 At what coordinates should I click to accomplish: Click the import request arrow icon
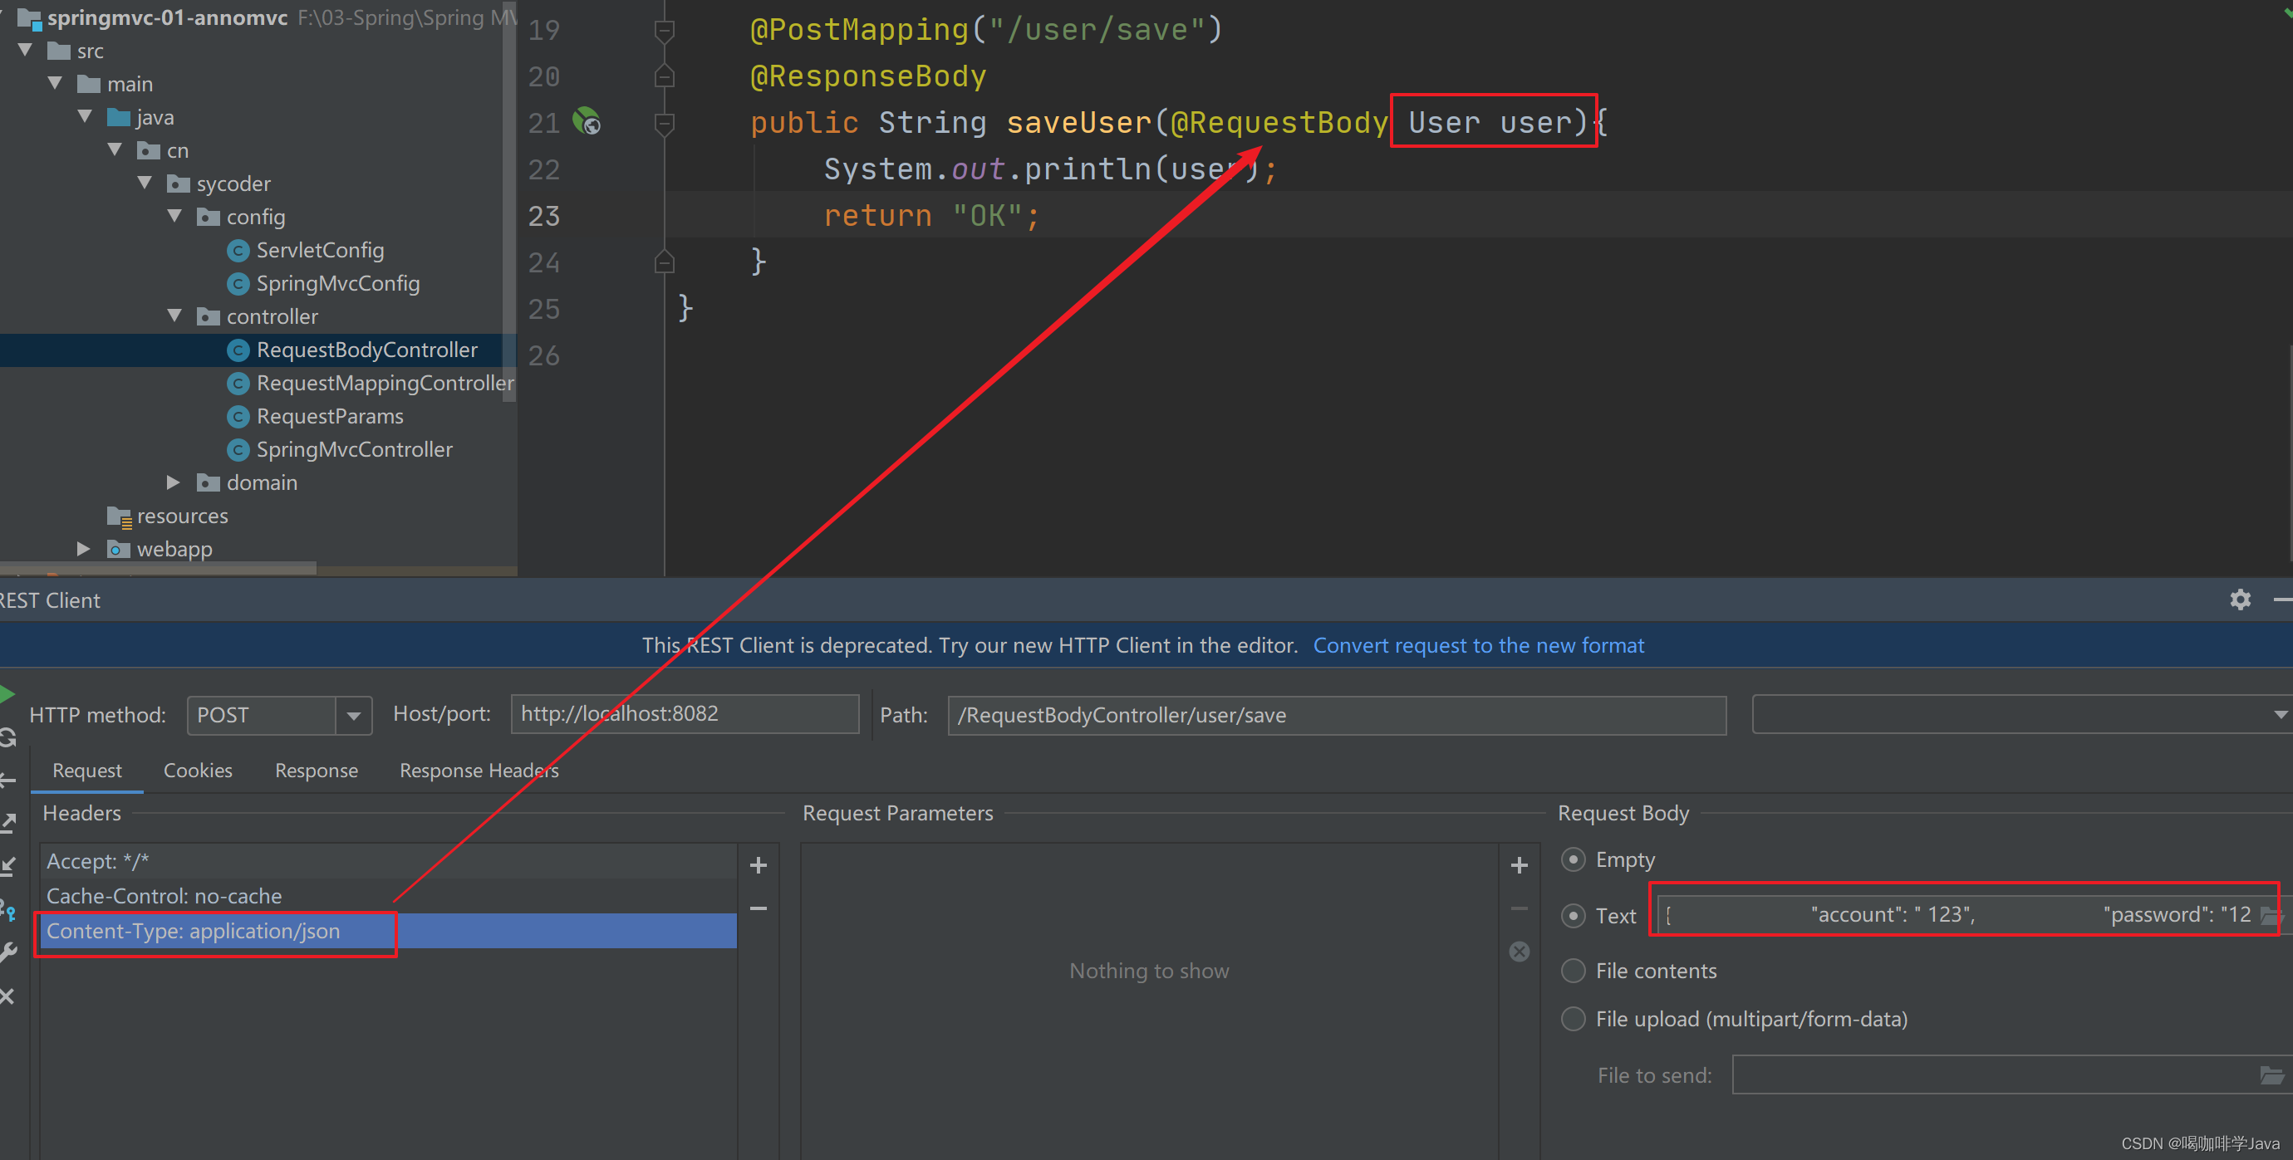point(8,865)
